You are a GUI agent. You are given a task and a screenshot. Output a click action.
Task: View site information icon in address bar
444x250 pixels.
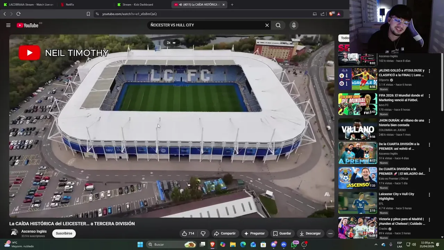97,14
